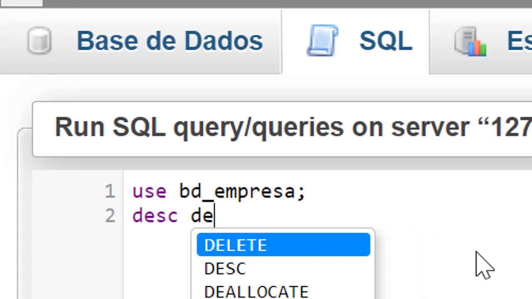Click the SQL scroll icon

click(323, 41)
